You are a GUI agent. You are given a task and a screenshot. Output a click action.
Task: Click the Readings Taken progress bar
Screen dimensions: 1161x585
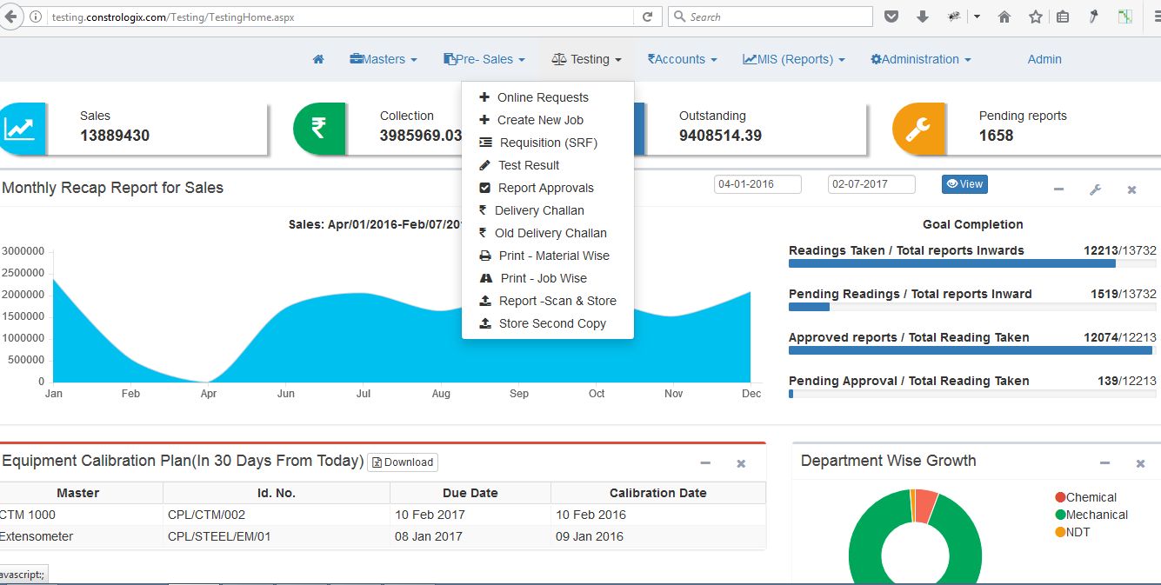click(x=972, y=263)
